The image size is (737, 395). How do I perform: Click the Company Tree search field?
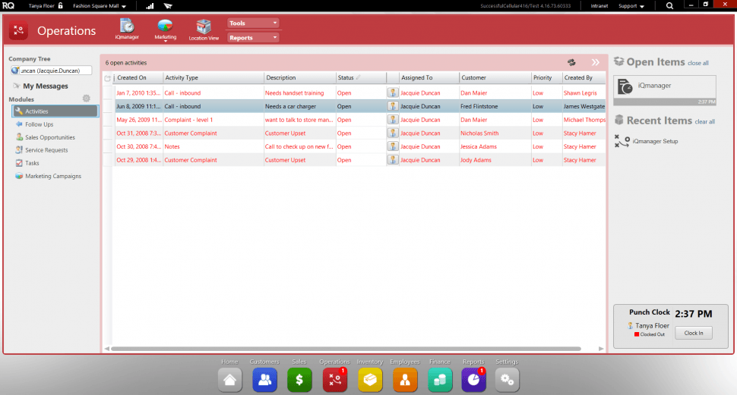51,71
